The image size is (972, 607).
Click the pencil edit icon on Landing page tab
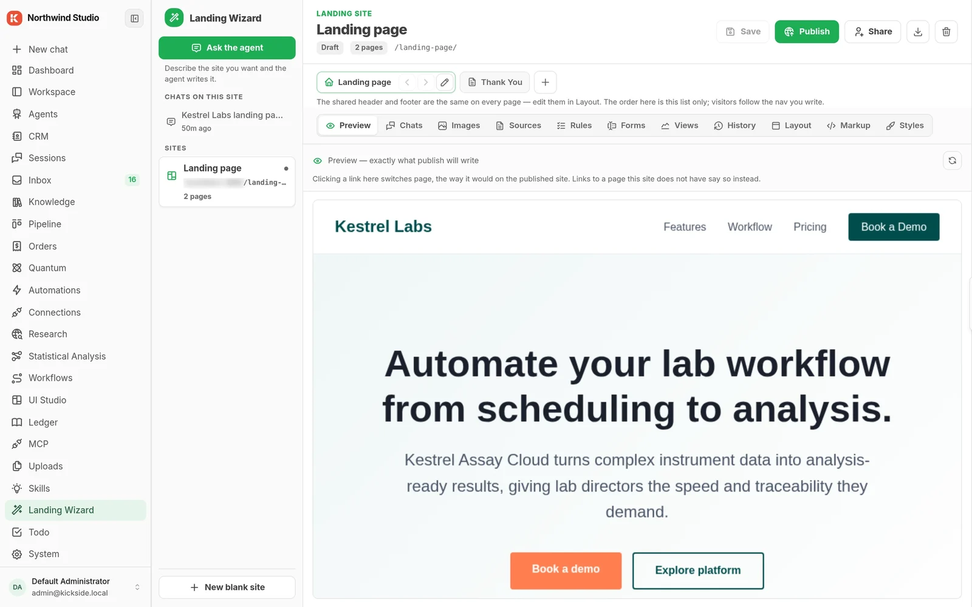click(x=445, y=82)
